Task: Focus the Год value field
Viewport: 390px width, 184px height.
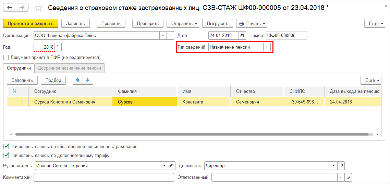Action: pyautogui.click(x=44, y=47)
